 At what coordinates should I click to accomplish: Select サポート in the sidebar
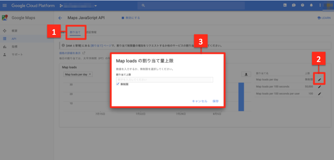17,54
